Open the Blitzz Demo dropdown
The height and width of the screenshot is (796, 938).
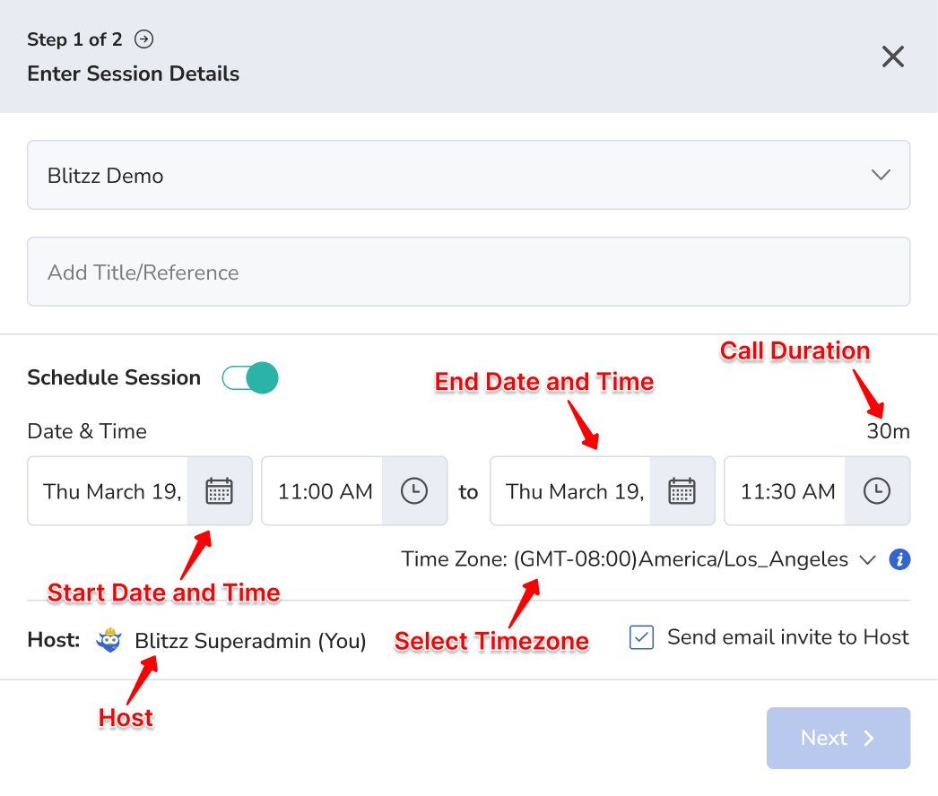468,175
